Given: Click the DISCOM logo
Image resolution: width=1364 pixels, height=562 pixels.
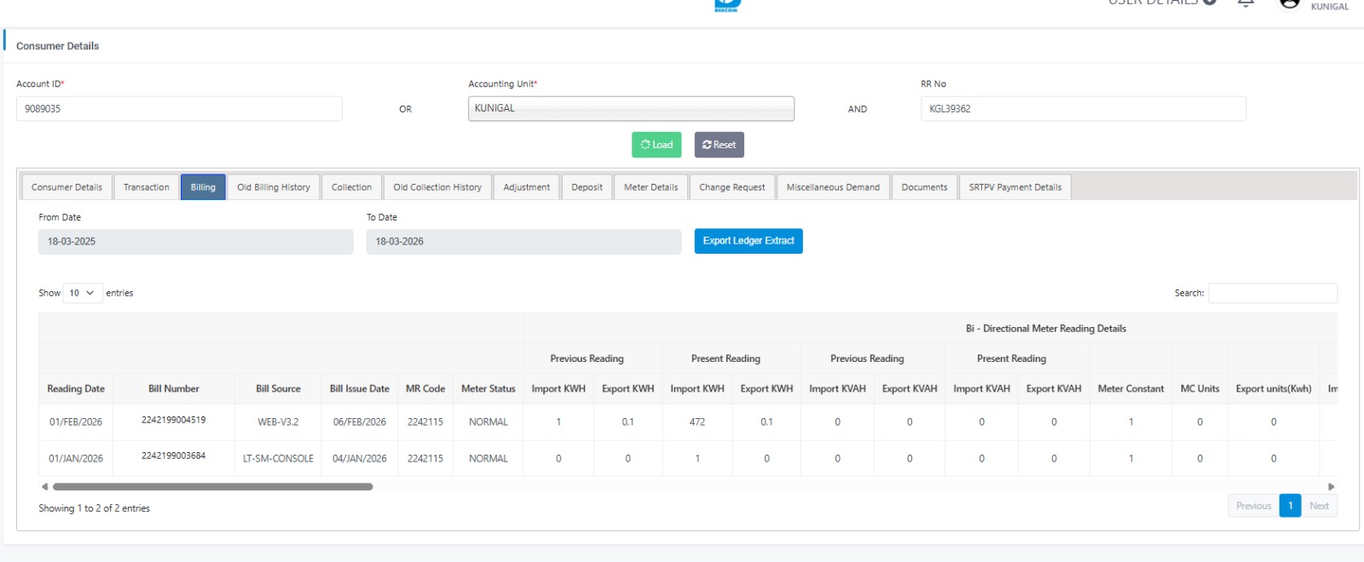Looking at the screenshot, I should point(727,4).
